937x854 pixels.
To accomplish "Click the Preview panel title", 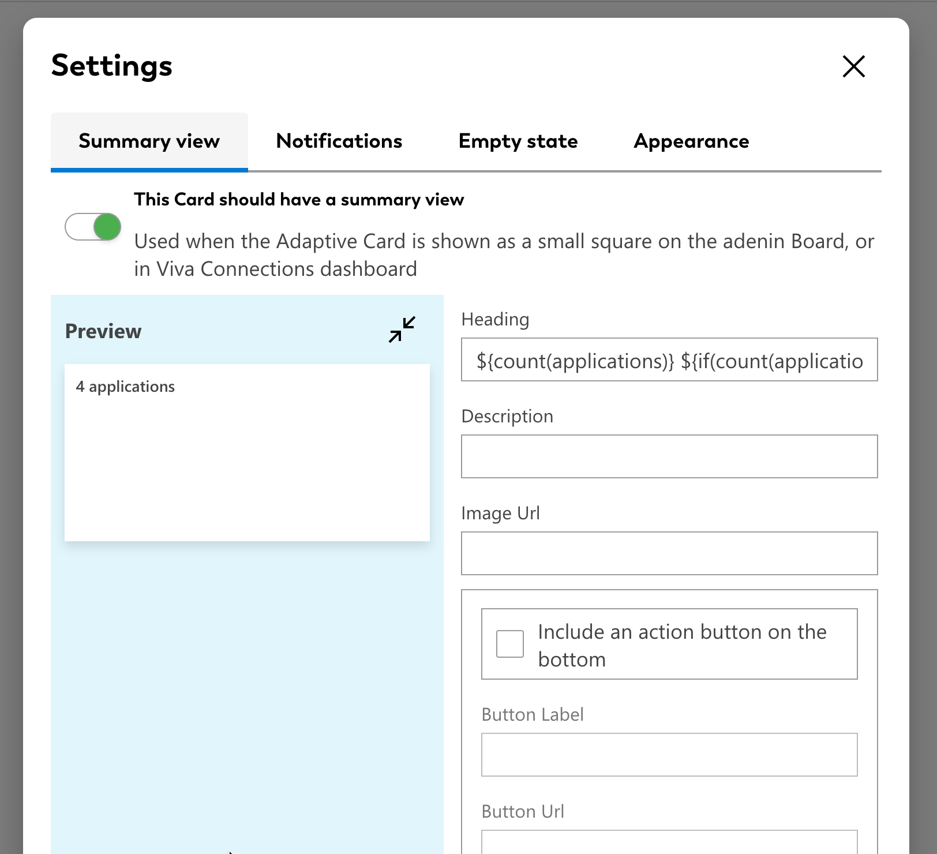I will pyautogui.click(x=103, y=331).
